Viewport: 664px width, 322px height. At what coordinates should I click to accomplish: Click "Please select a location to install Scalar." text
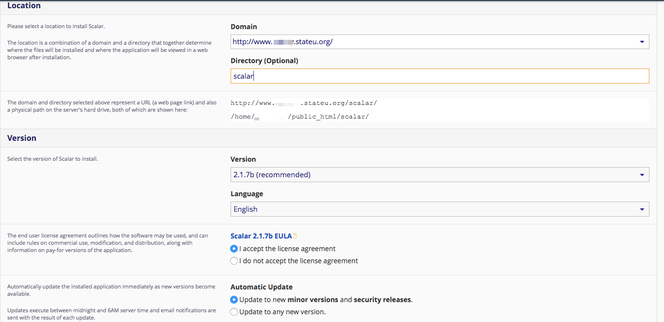56,26
